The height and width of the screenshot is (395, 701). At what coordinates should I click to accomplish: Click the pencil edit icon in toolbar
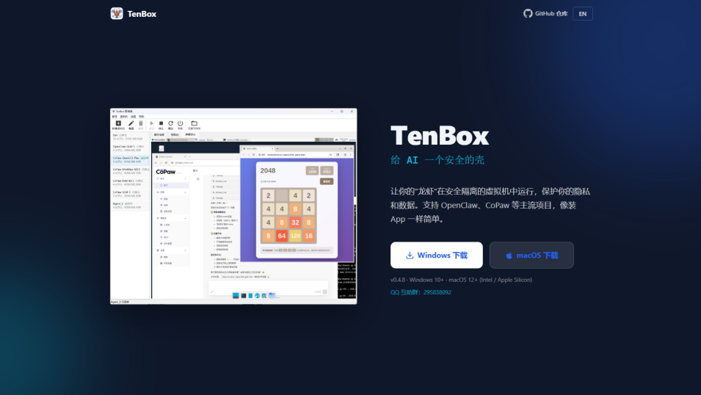[131, 124]
